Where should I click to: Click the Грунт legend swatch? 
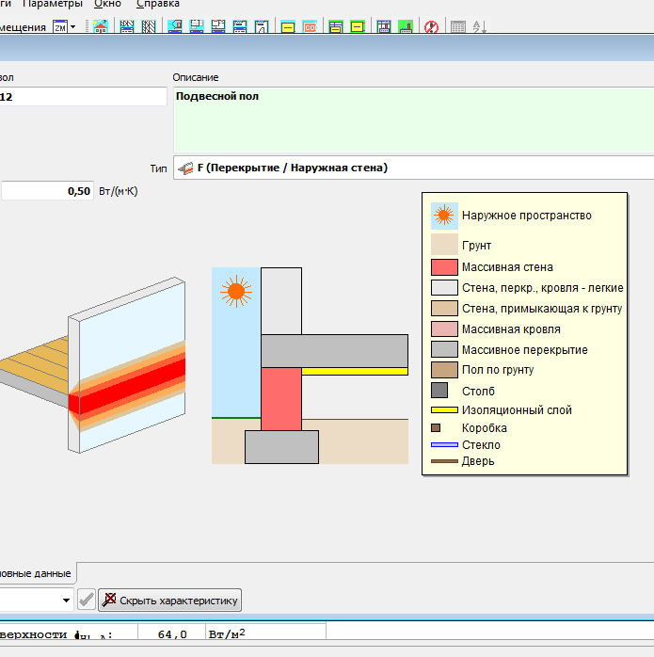click(444, 245)
